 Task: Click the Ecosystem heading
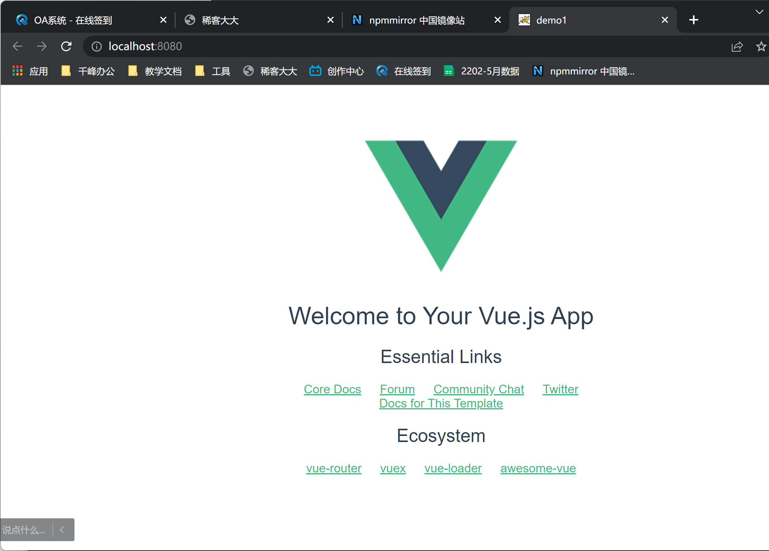tap(441, 436)
